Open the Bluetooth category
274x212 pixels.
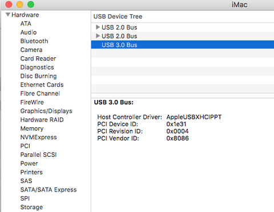[x=34, y=41]
